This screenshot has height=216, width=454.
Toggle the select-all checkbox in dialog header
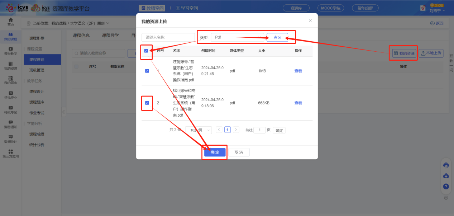(x=146, y=51)
